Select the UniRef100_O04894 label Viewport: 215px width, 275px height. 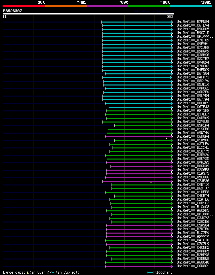point(193,62)
